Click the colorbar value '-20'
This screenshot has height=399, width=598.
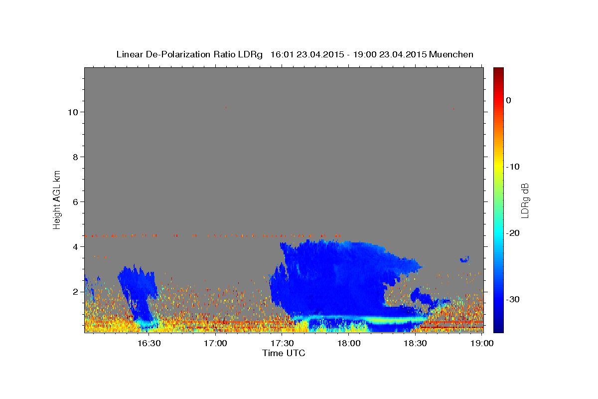click(x=513, y=233)
